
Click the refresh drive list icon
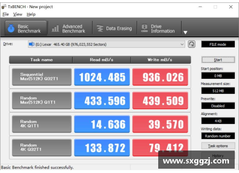192,44
